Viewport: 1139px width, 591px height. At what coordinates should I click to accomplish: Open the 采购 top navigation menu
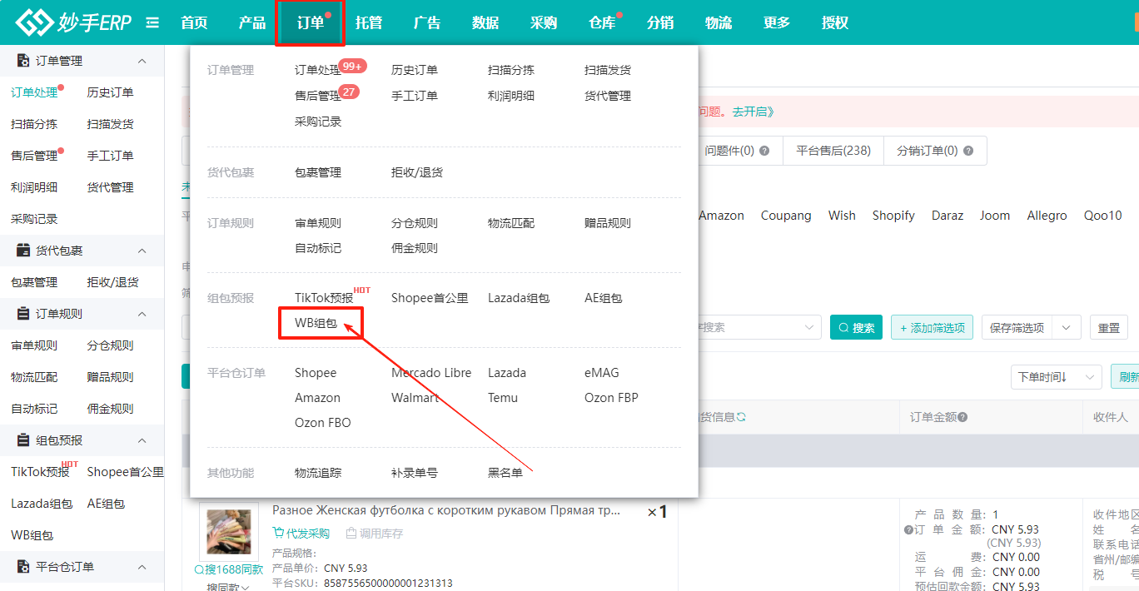(x=544, y=22)
